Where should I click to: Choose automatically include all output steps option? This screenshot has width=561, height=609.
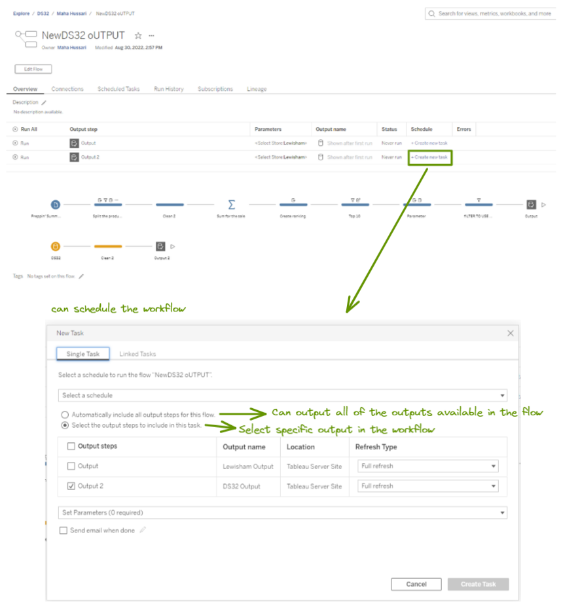coord(65,415)
